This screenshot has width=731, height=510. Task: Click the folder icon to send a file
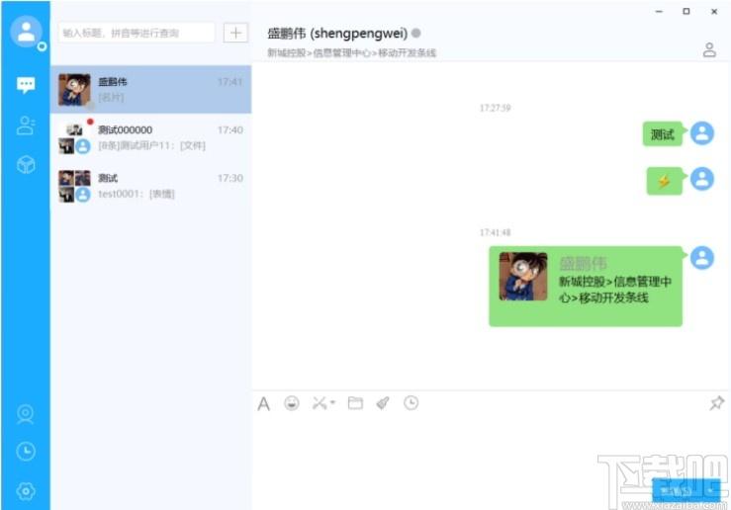coord(355,403)
